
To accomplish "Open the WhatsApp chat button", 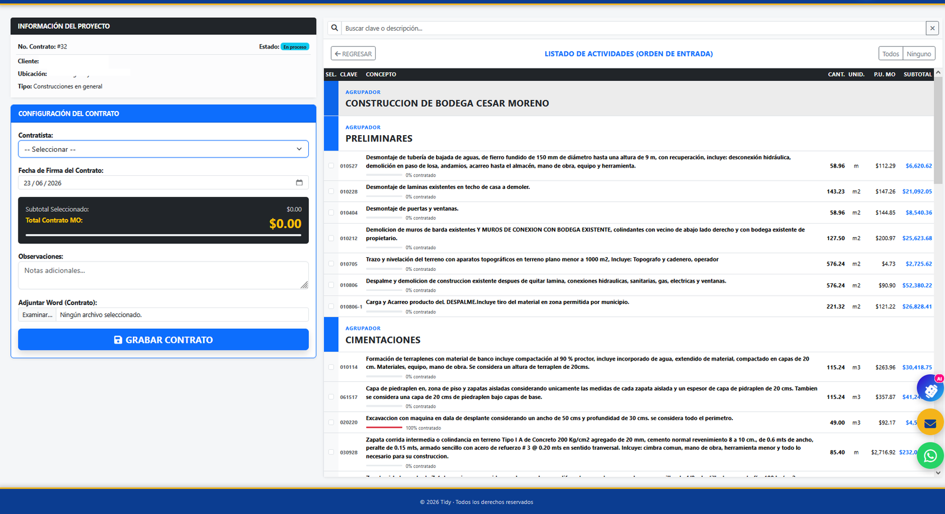I will [930, 456].
